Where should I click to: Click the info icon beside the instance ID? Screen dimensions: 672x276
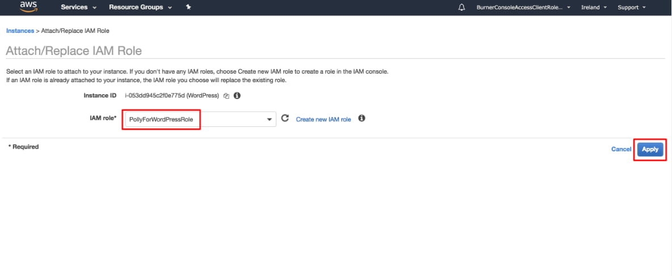click(x=237, y=96)
